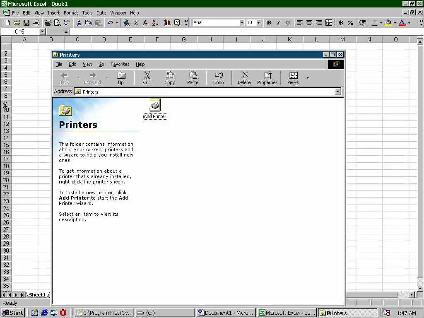This screenshot has height=318, width=424.
Task: Click the Borders icon in Excel toolbar
Action: (x=374, y=23)
